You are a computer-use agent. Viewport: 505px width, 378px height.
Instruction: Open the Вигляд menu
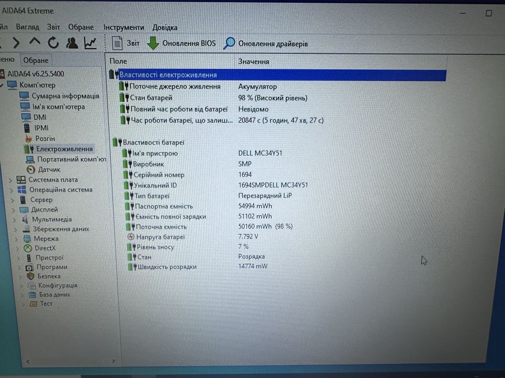coord(27,27)
